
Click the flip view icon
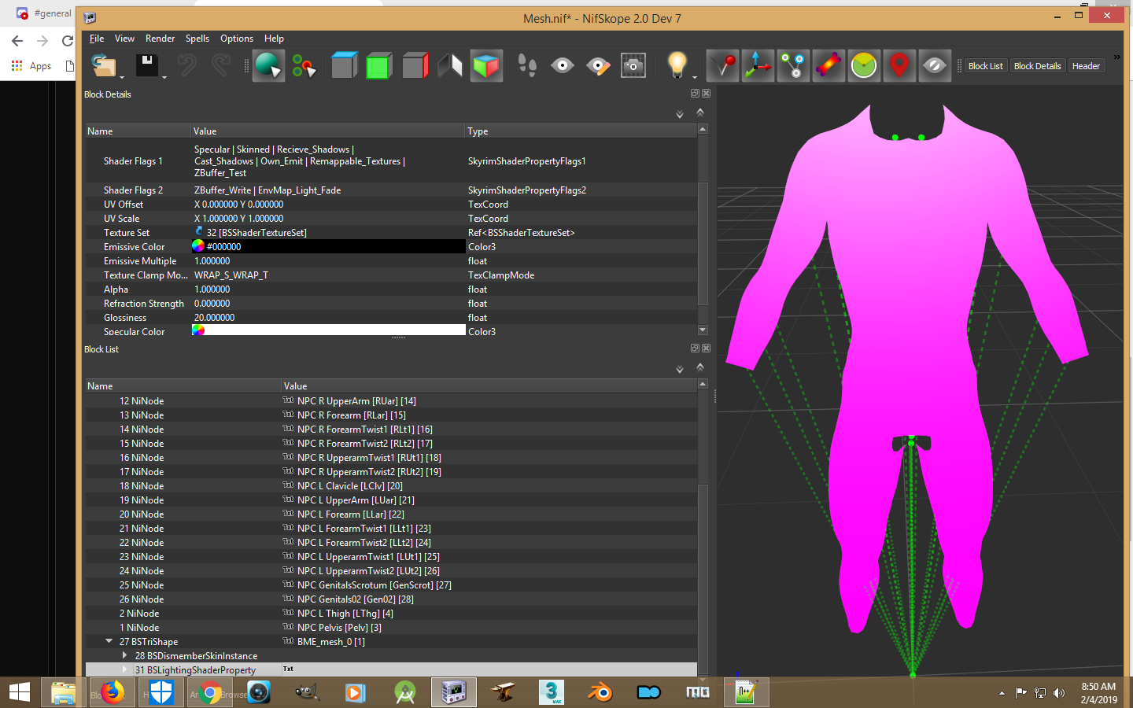pyautogui.click(x=450, y=65)
